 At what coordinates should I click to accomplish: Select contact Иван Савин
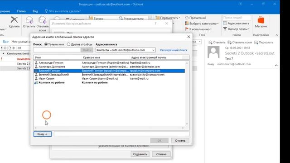click(109, 78)
